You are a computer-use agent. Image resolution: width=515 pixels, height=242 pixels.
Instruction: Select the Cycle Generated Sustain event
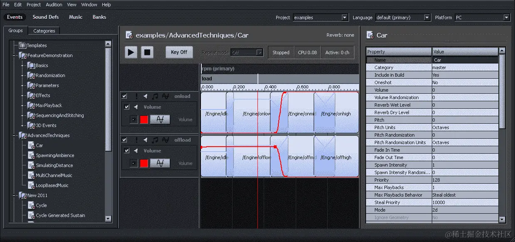tap(60, 215)
